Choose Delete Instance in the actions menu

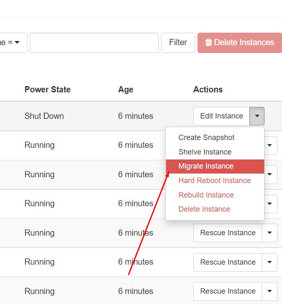pos(204,209)
